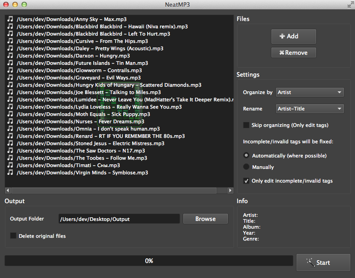Screen dimensions: 355x278
Task: Click the note icon next to Future Islands – Tin Man
Action: 10,63
